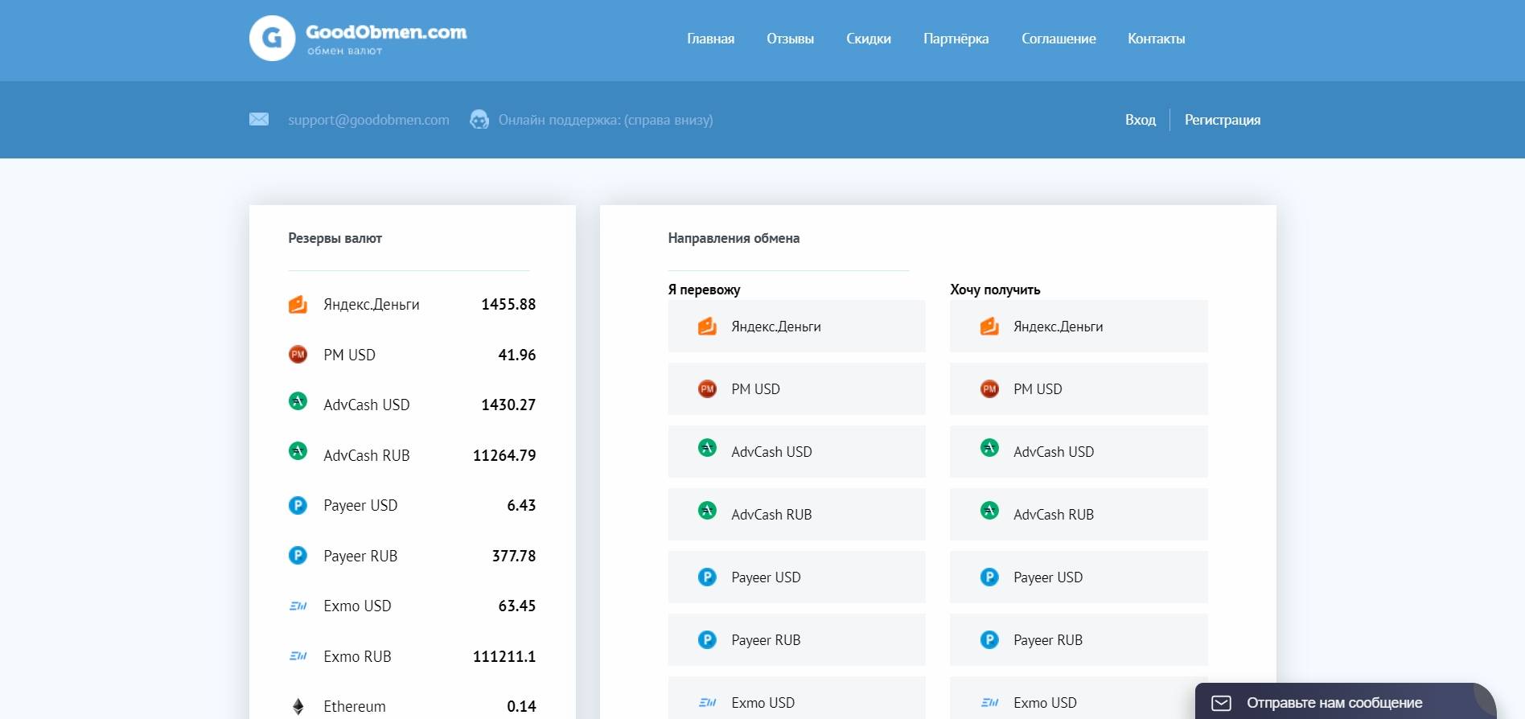
Task: Open the Контакты menu item
Action: 1156,39
